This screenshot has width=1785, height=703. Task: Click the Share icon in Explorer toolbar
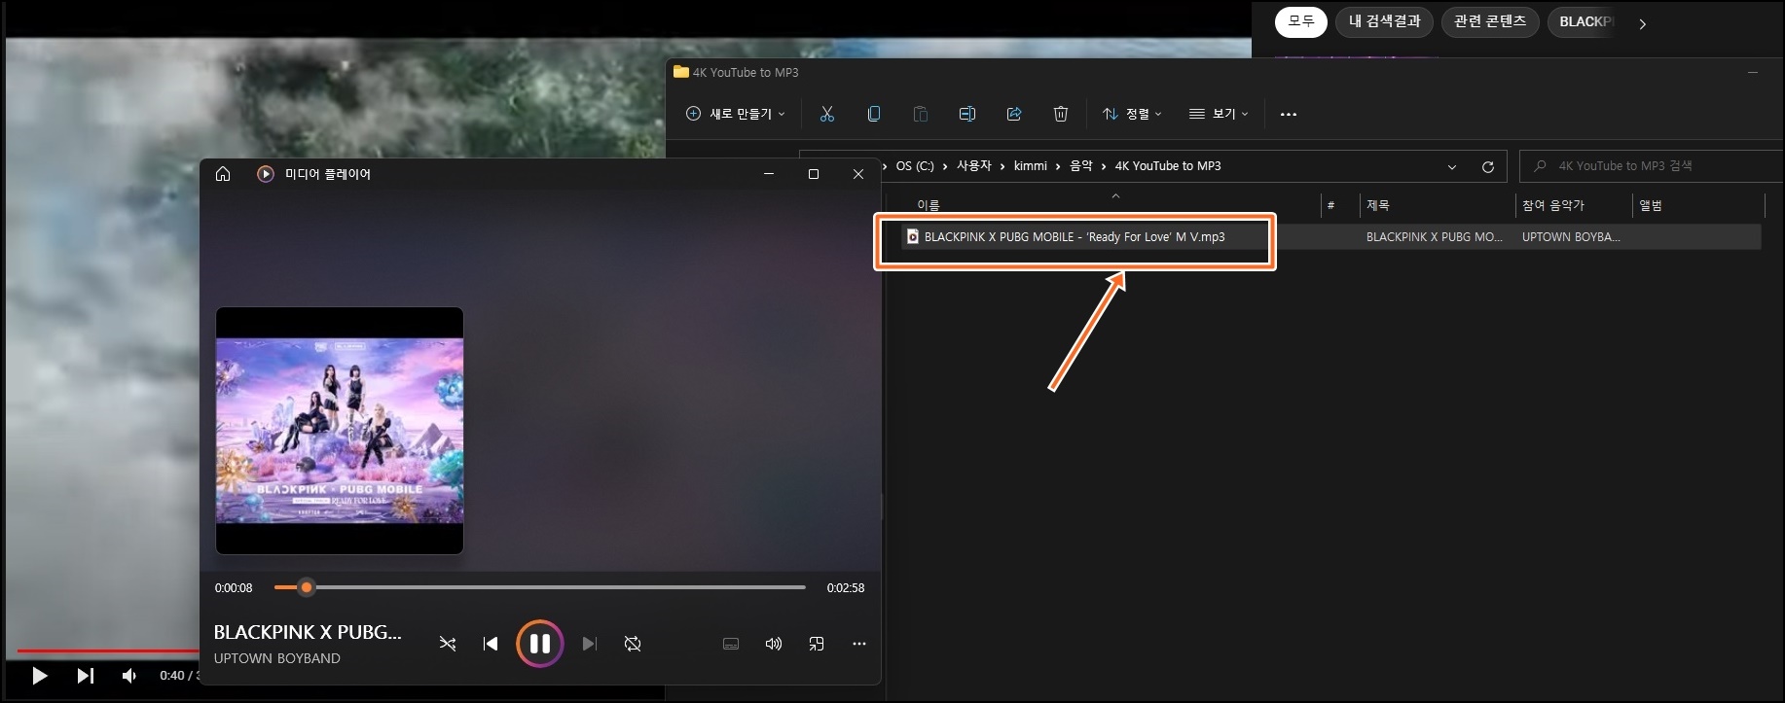[x=1014, y=114]
